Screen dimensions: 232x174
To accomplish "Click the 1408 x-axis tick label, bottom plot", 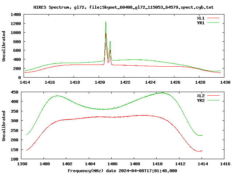I will 135,164.
